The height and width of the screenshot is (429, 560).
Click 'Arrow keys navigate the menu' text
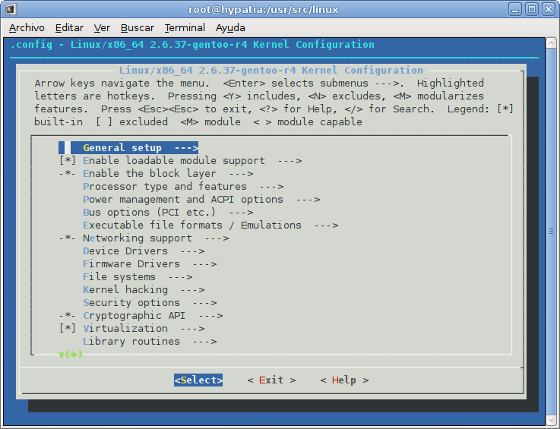[x=122, y=84]
